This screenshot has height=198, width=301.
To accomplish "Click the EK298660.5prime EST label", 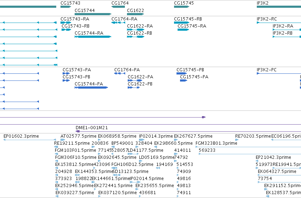I will coord(174,143).
